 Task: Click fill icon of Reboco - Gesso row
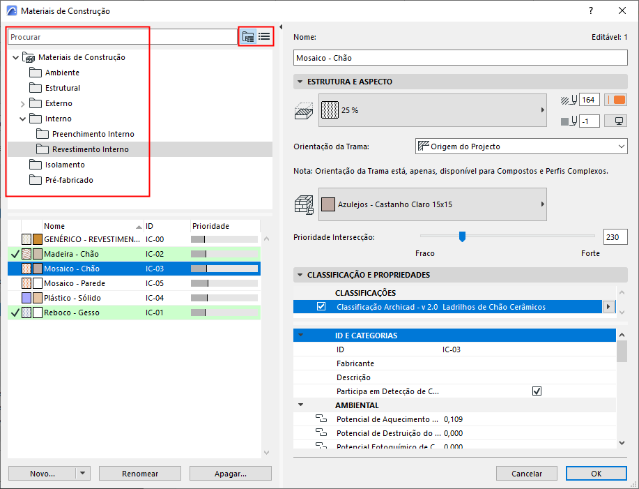tap(26, 313)
